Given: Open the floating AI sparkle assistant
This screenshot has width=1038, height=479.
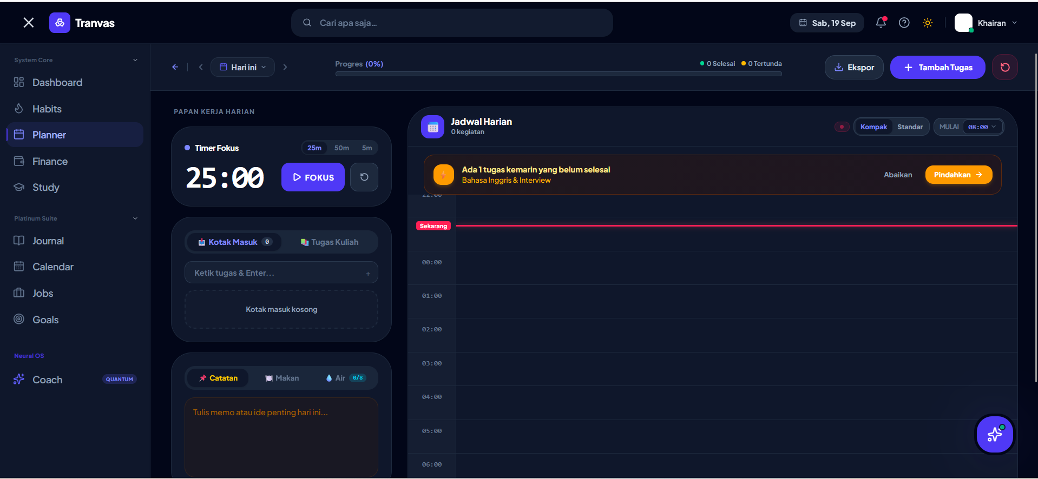Looking at the screenshot, I should coord(995,434).
